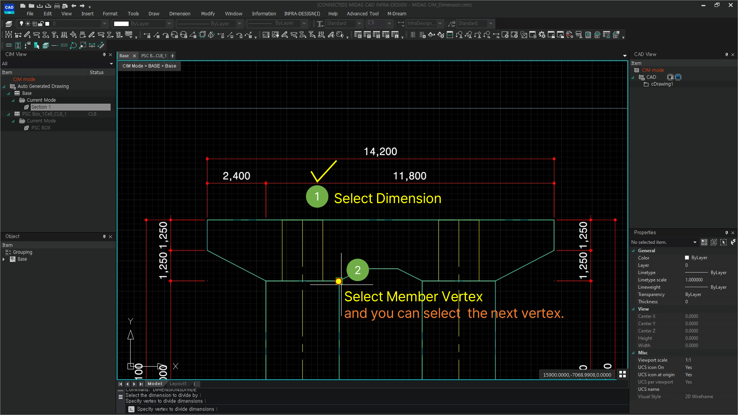The height and width of the screenshot is (415, 738).
Task: Click the rotate icon in third toolbar row
Action: coord(73,45)
